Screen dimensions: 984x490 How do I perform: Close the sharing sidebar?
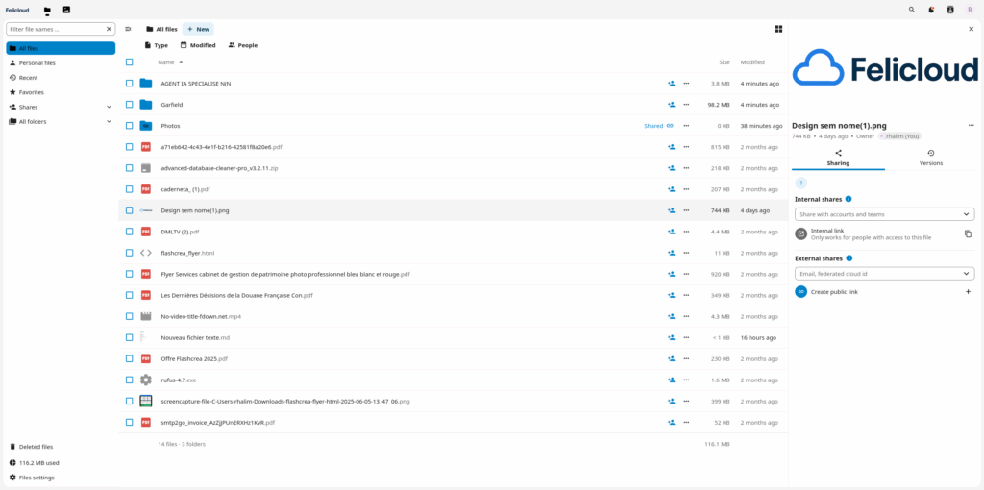click(x=971, y=29)
